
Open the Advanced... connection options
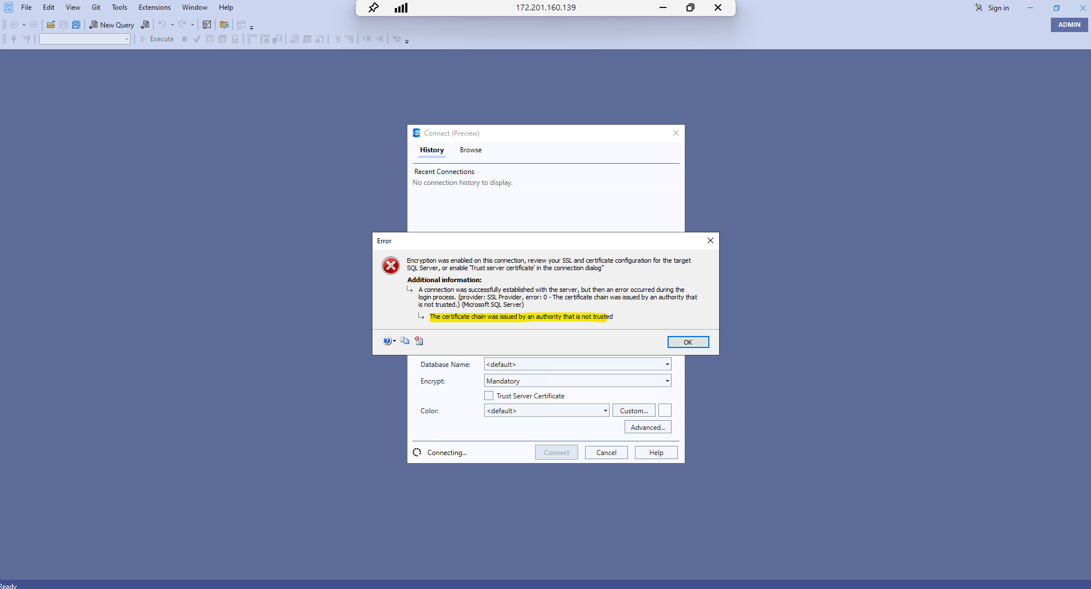coord(648,427)
